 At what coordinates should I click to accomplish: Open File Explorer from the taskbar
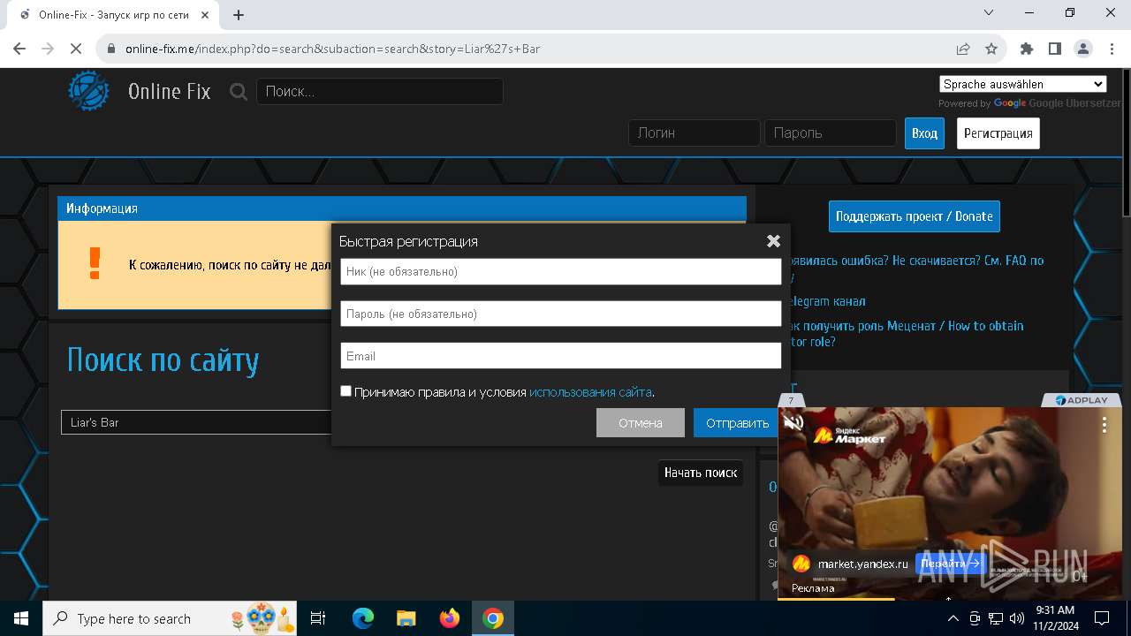(406, 618)
